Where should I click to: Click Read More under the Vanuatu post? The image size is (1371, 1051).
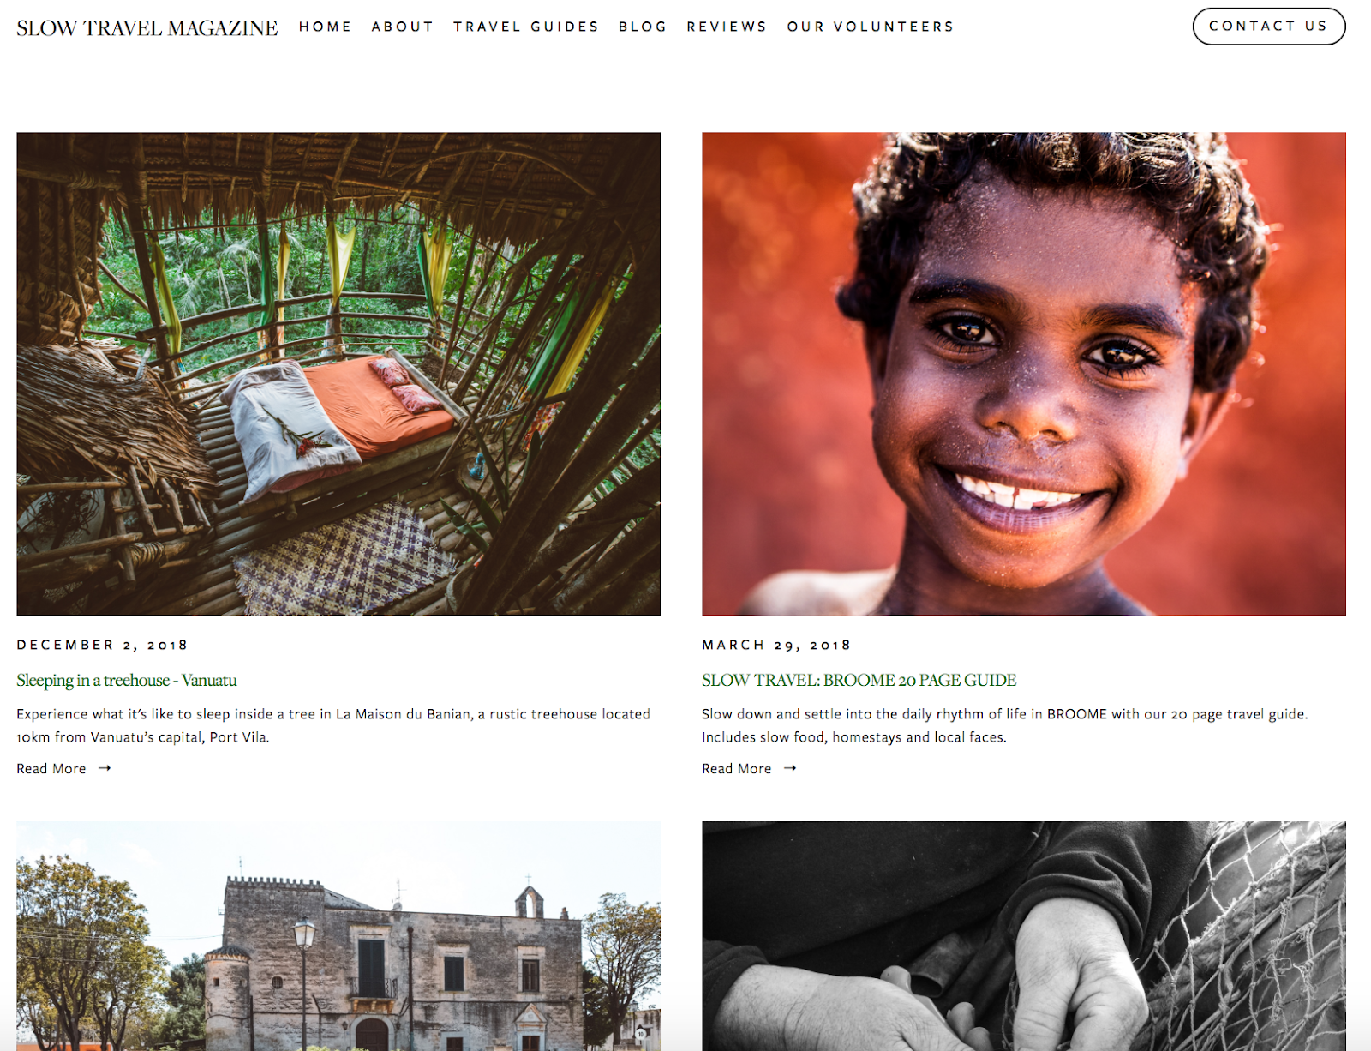51,768
